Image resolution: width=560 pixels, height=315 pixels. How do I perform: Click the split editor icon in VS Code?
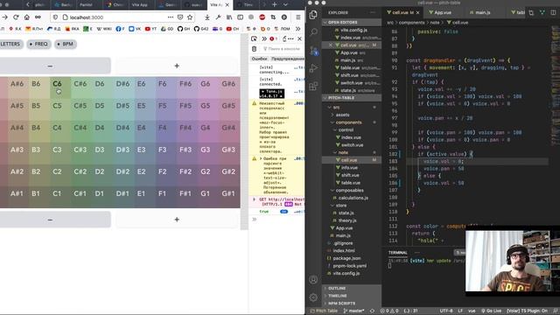pos(553,12)
